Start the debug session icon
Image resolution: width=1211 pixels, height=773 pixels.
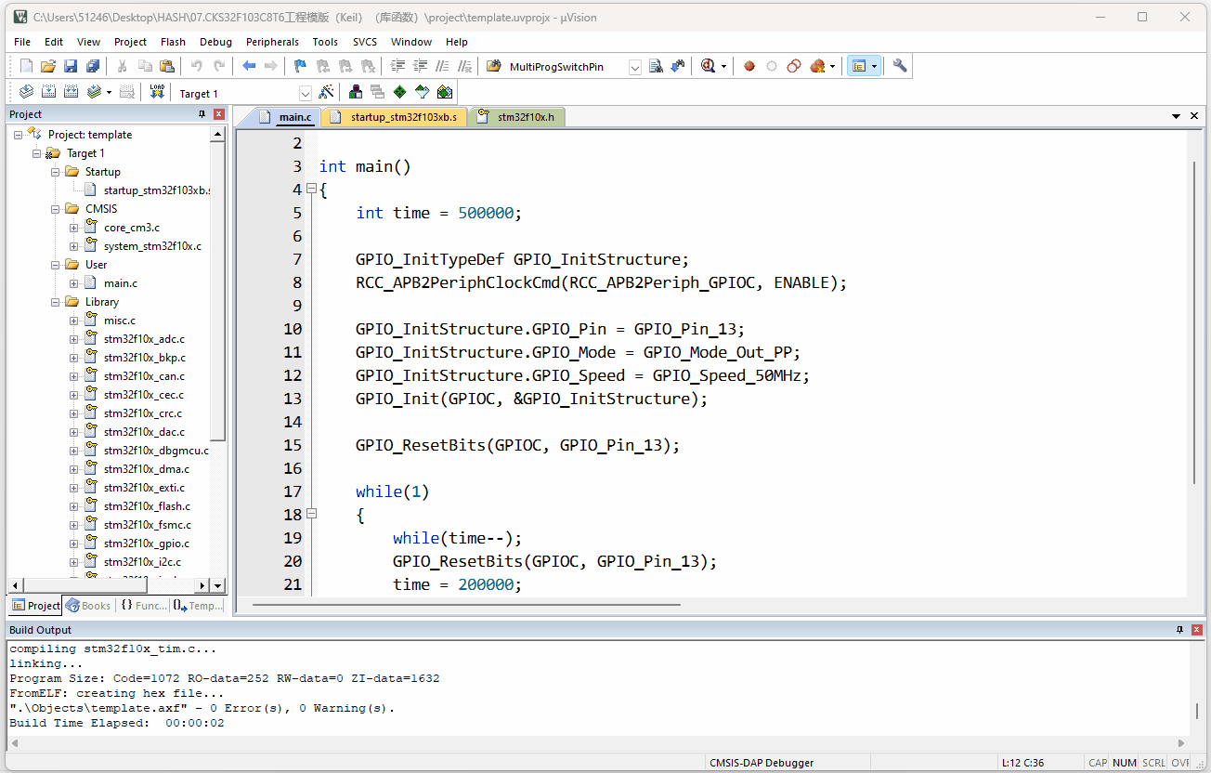pos(710,66)
